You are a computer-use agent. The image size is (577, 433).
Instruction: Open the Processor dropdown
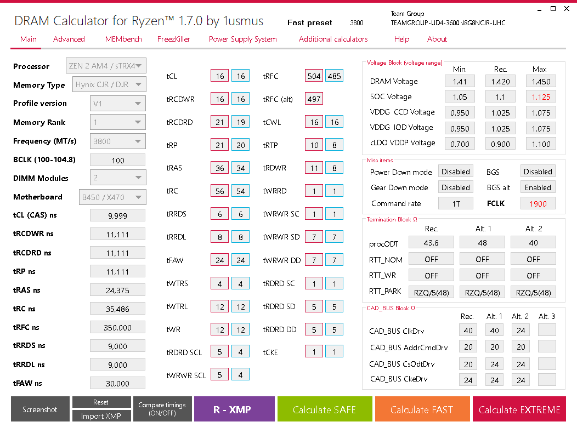(x=106, y=66)
